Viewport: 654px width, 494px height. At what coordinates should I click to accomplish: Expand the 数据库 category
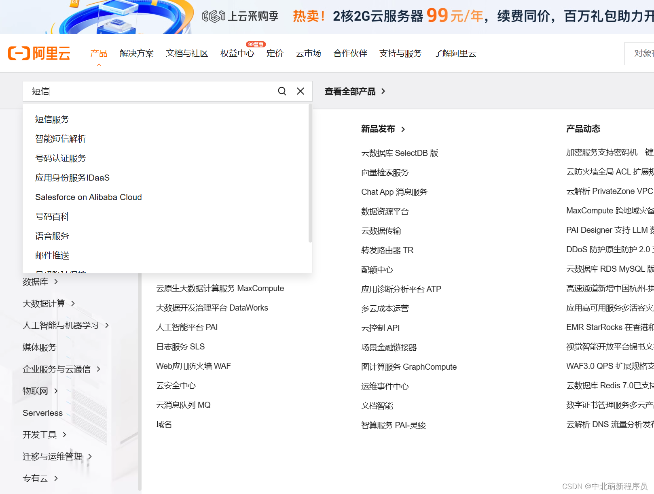tap(40, 282)
